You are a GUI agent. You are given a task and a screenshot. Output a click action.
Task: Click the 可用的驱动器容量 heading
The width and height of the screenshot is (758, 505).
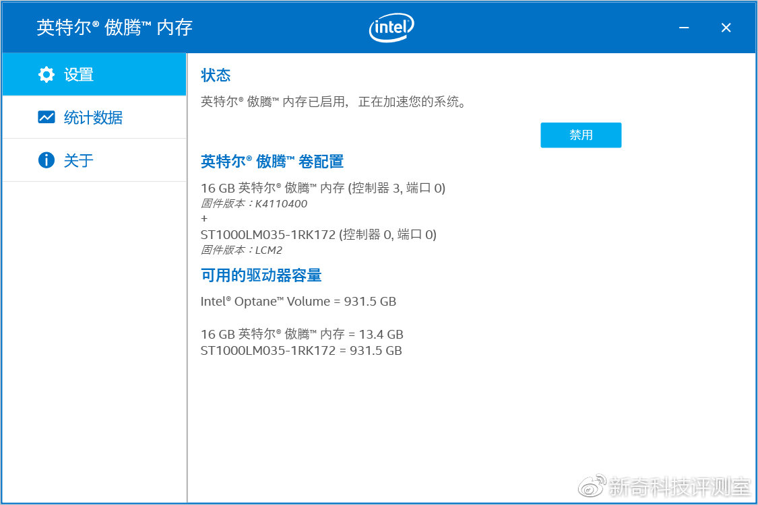pos(261,275)
